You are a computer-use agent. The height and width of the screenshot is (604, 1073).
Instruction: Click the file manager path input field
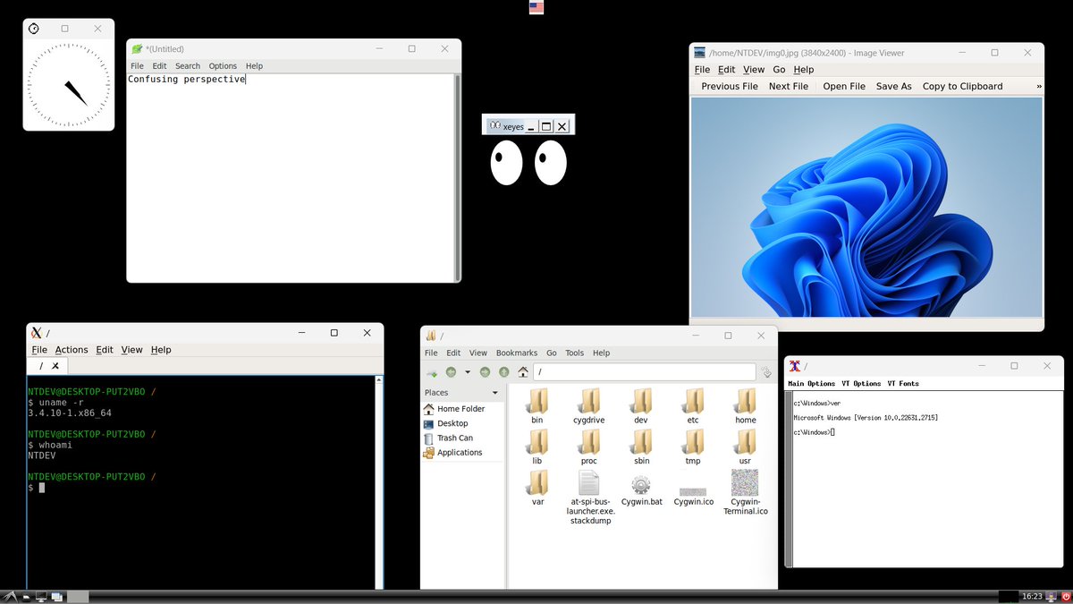[645, 372]
